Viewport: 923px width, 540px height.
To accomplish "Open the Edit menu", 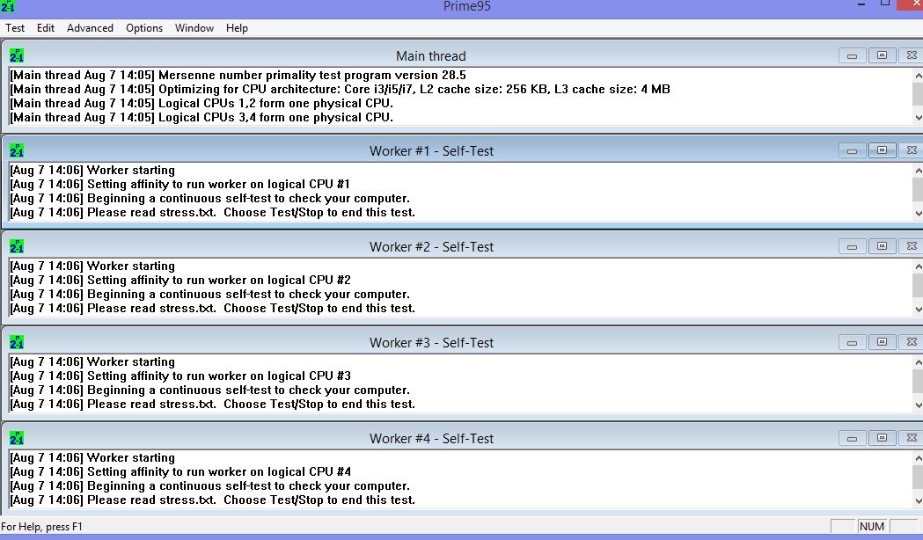I will coord(46,28).
